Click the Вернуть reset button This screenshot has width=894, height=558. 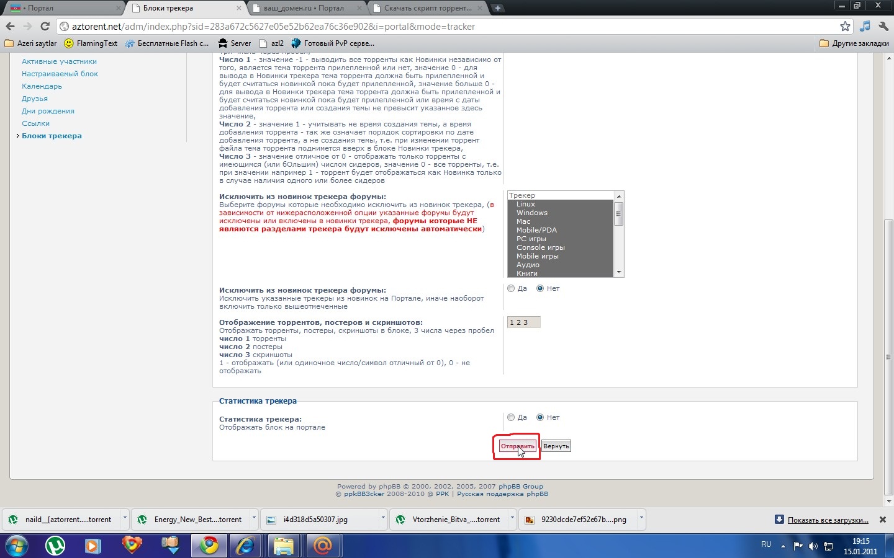556,446
